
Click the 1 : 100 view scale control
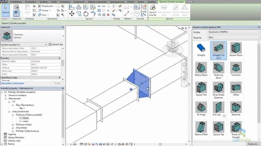73,144
